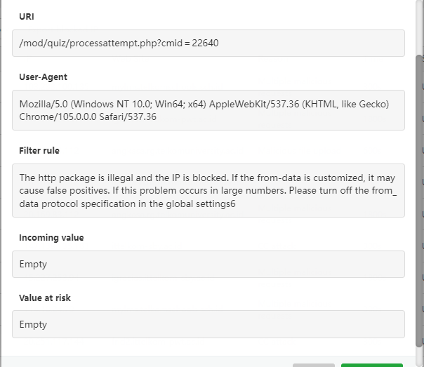Click the Chrome/105.0.0.0 Safari/537.36 text line

click(88, 117)
